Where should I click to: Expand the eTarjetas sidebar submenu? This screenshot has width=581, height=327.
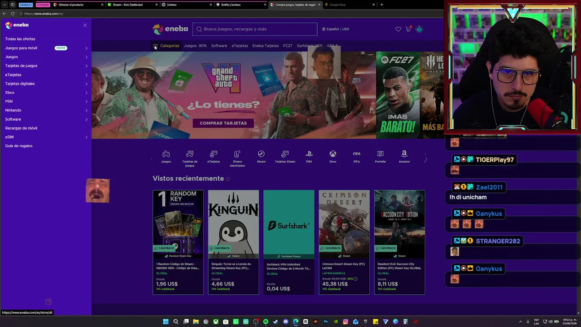[86, 75]
